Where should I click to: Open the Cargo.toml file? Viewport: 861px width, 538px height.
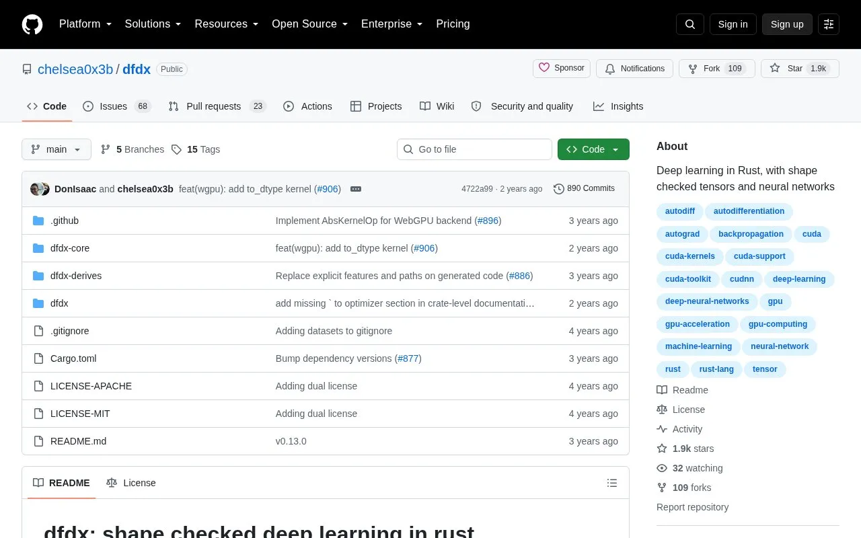tap(73, 358)
